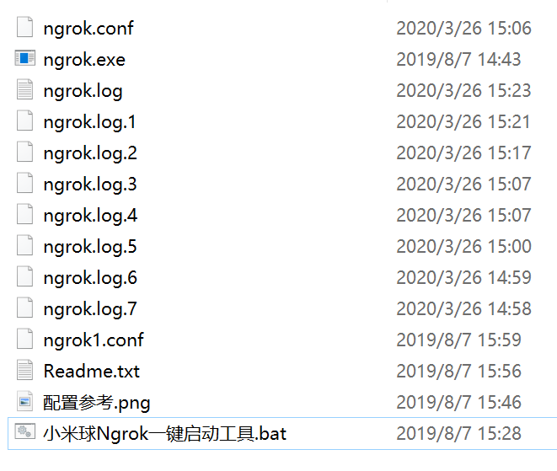557x471 pixels.
Task: Click ngrok.log date 2020/3/26 15:23
Action: [x=463, y=91]
